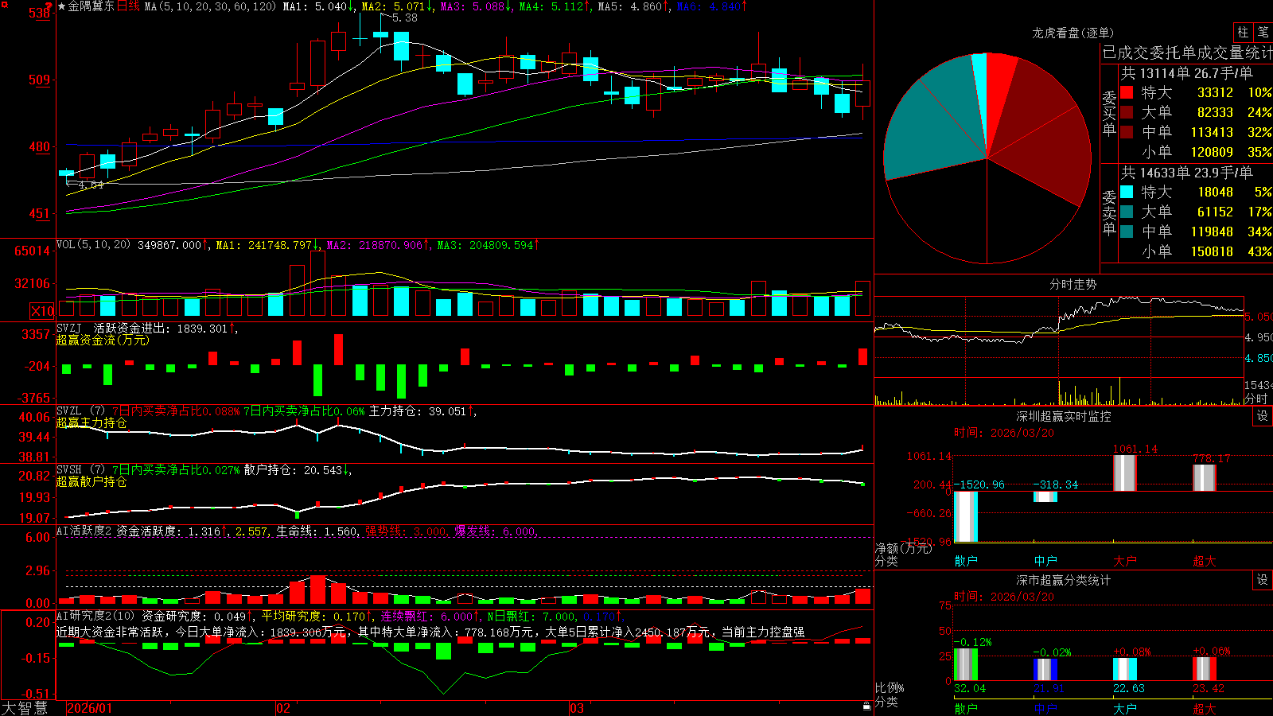The width and height of the screenshot is (1273, 716).
Task: Click the star icon before 金隅冀东
Action: pos(61,6)
